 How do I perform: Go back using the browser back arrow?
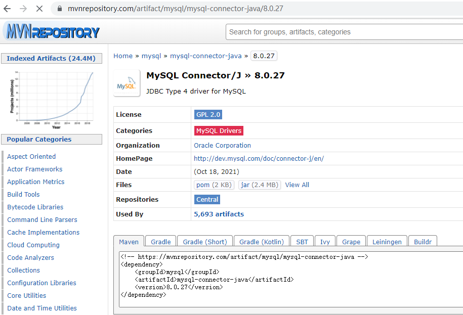click(x=7, y=9)
